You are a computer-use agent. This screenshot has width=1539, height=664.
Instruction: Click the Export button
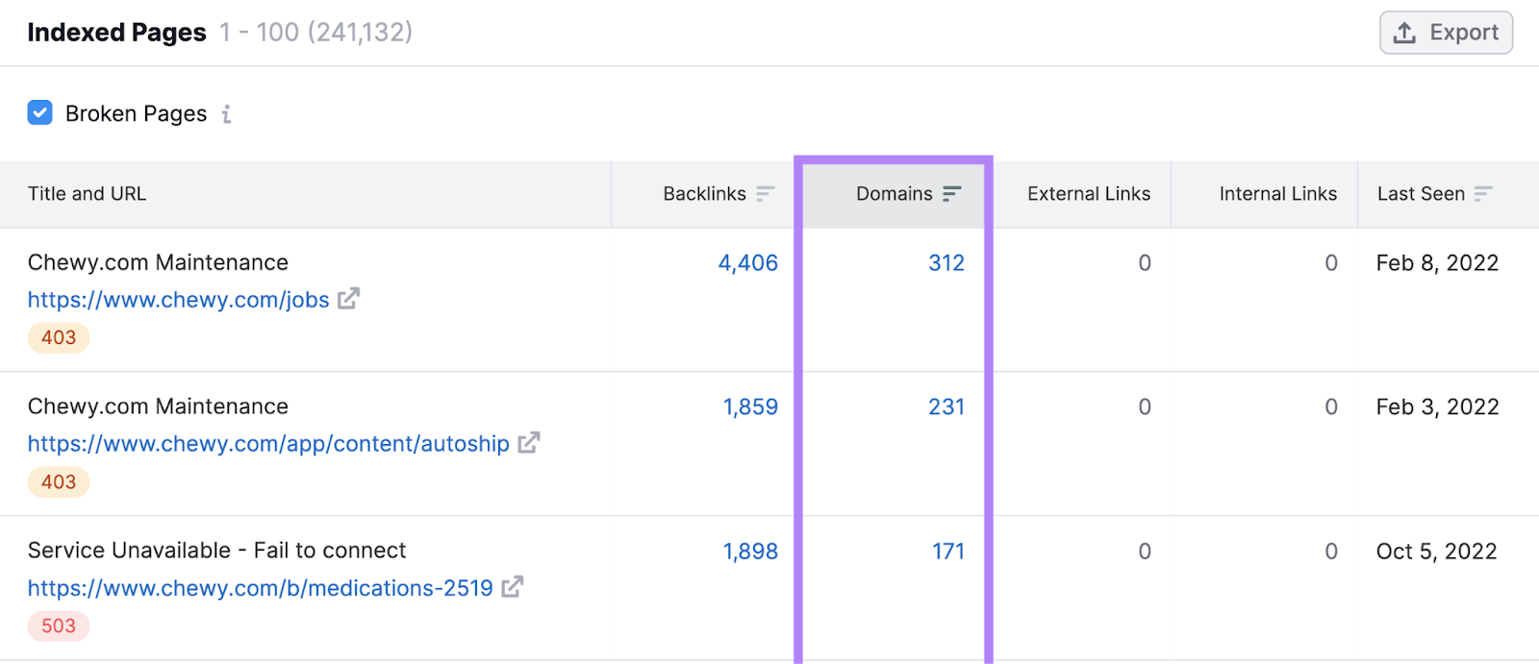[1446, 33]
